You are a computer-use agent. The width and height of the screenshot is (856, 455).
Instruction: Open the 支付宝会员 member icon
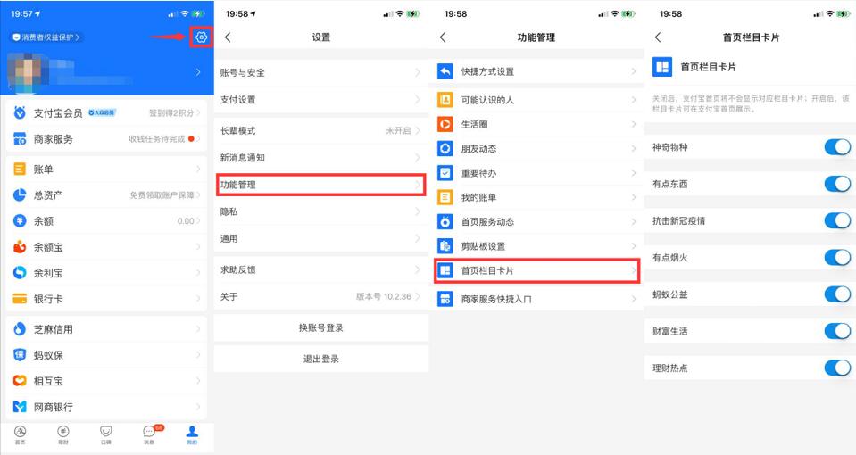click(20, 113)
